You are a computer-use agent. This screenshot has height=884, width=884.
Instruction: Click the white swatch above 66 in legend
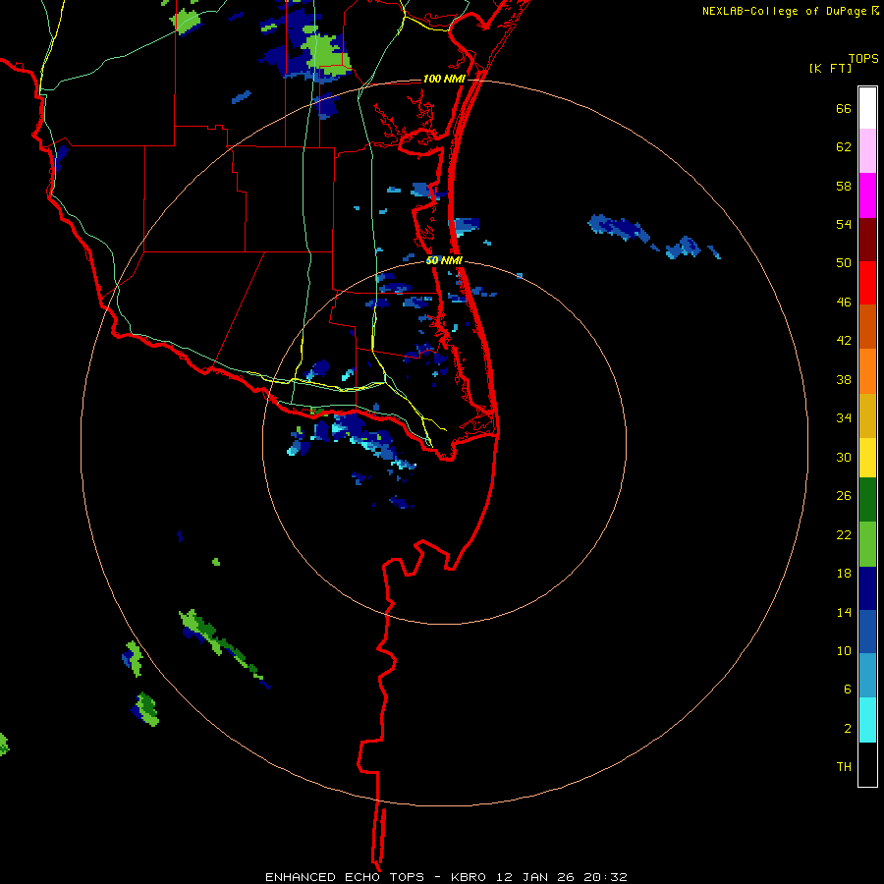click(867, 108)
